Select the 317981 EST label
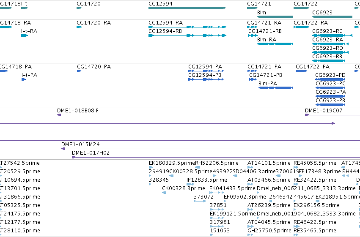360x237 pixels. (220, 222)
